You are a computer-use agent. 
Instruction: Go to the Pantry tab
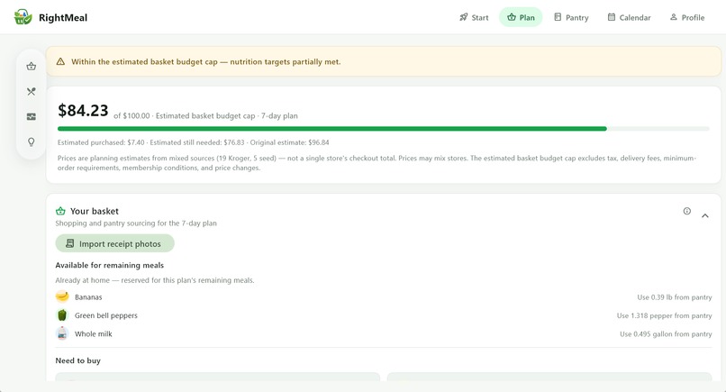571,18
